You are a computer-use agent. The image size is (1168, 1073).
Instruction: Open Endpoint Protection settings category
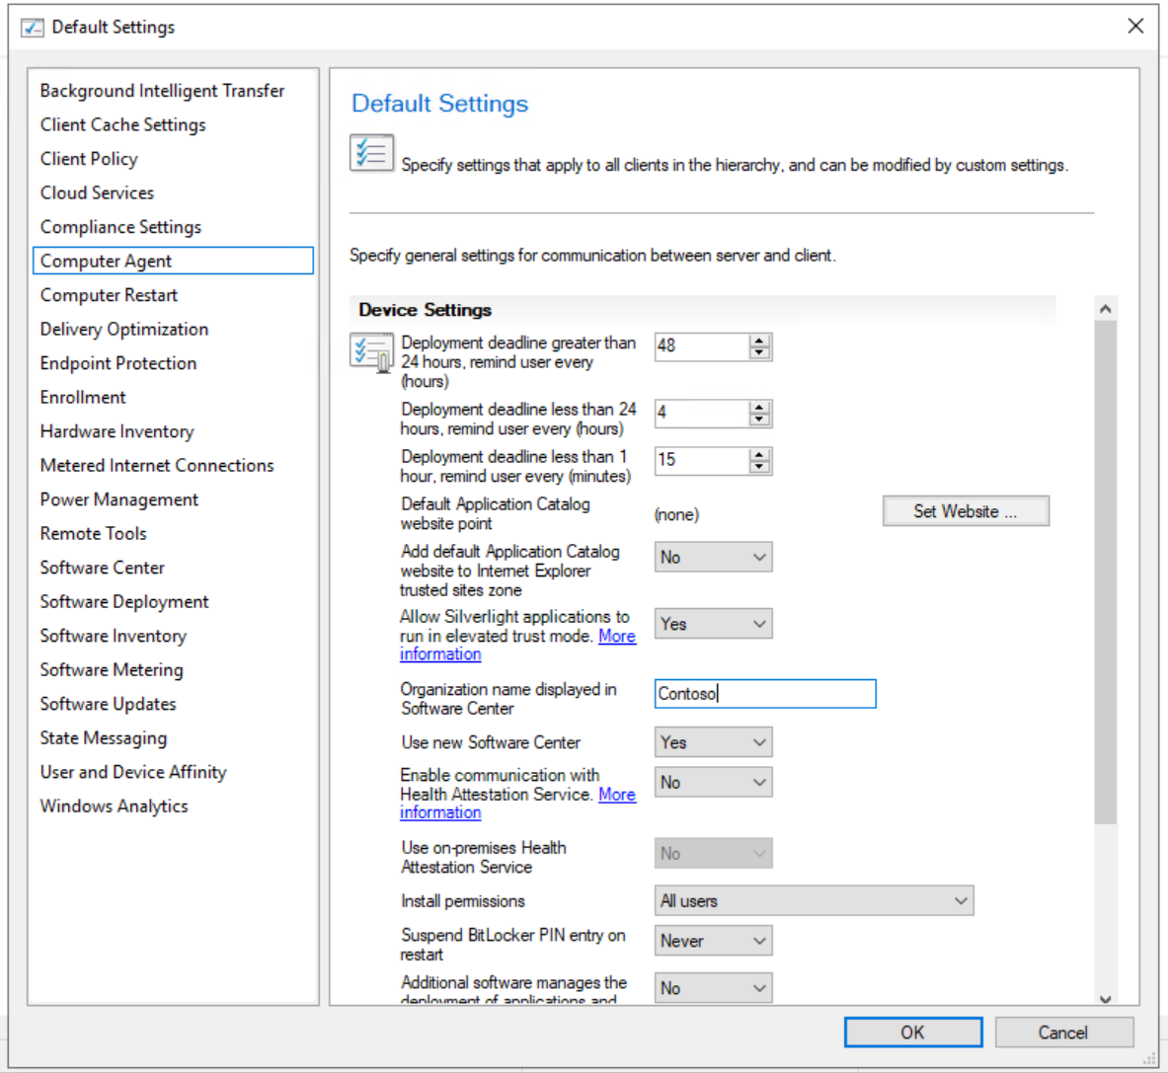[x=118, y=363]
